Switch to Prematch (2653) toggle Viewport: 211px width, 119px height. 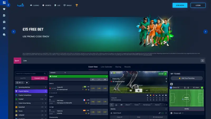pos(39,78)
